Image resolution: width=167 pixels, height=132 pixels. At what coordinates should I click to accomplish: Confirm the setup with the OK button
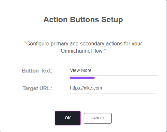click(x=68, y=118)
